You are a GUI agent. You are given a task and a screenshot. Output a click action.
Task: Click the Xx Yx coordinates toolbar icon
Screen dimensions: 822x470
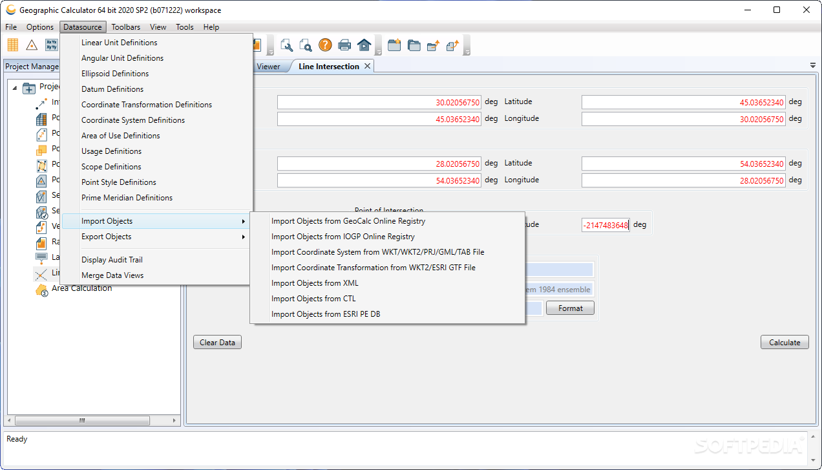click(x=52, y=45)
